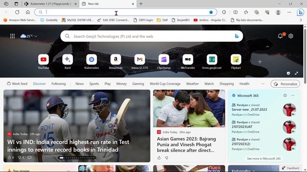This screenshot has width=307, height=172.
Task: Add a new quick link site
Action: pyautogui.click(x=260, y=62)
